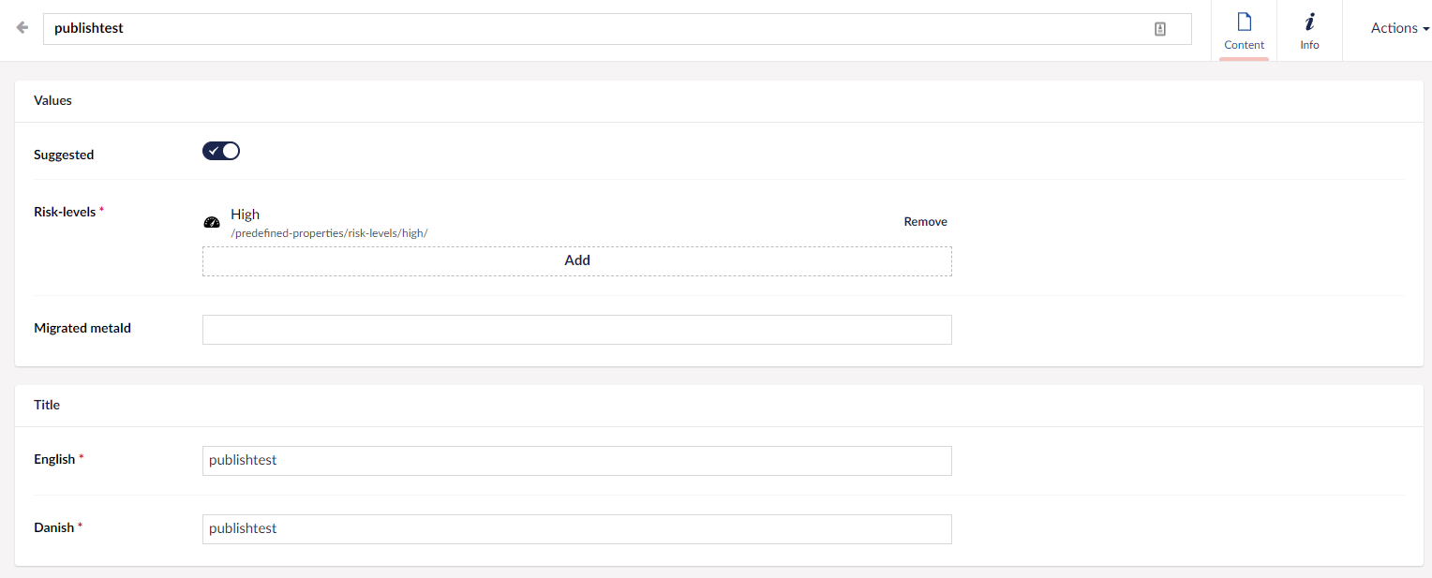Click the publishtest node name field
This screenshot has width=1432, height=578.
(x=600, y=29)
